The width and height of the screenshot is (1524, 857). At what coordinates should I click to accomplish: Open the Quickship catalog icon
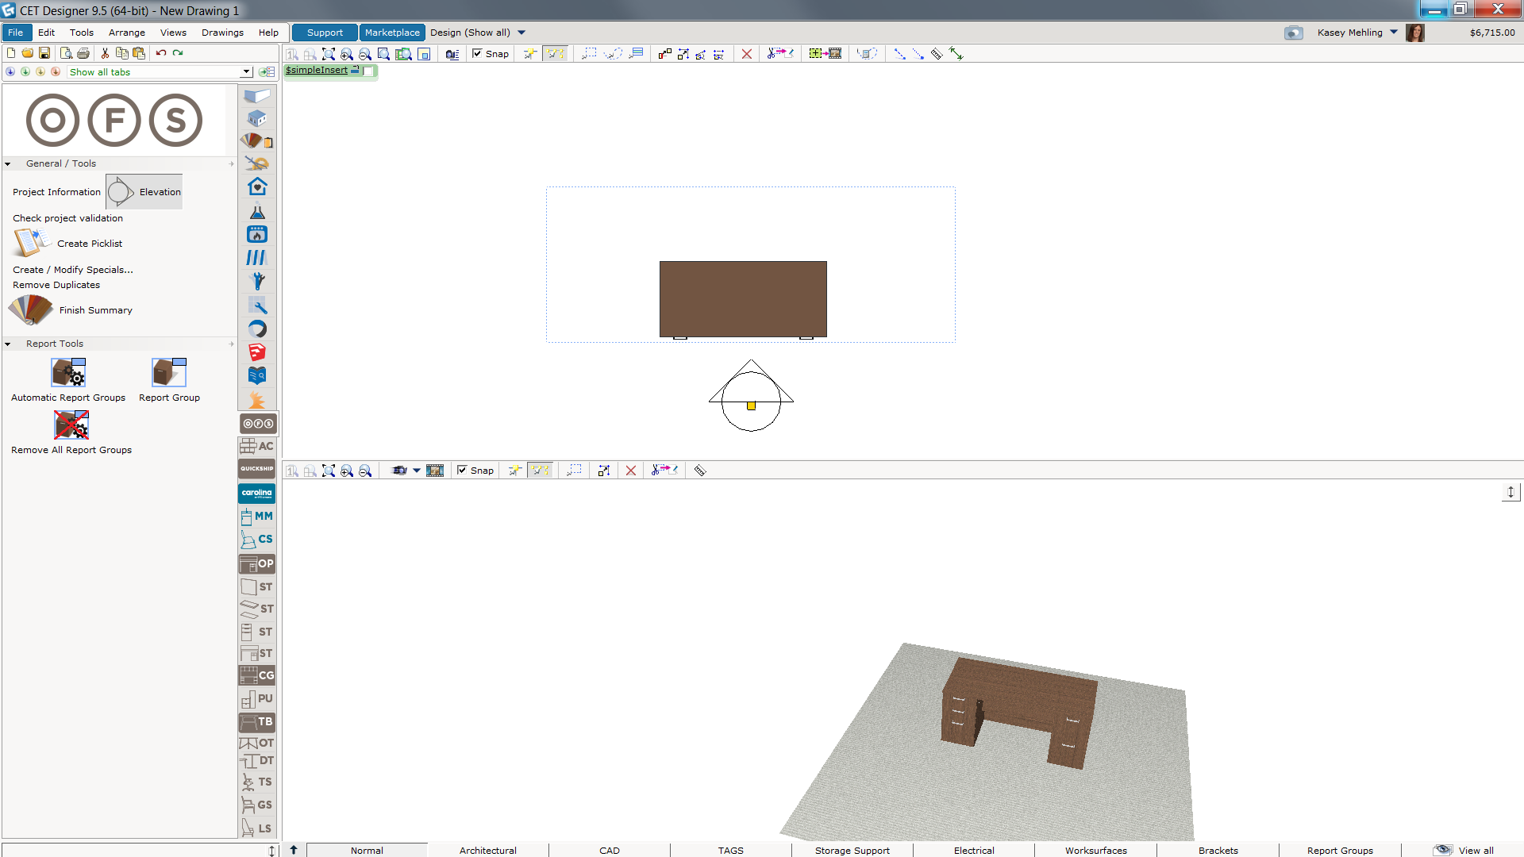257,469
